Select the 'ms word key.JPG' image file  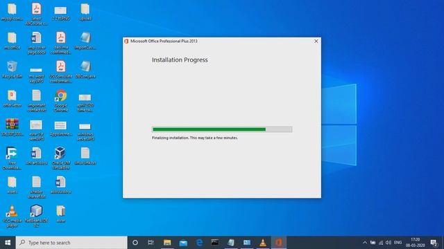tap(36, 75)
